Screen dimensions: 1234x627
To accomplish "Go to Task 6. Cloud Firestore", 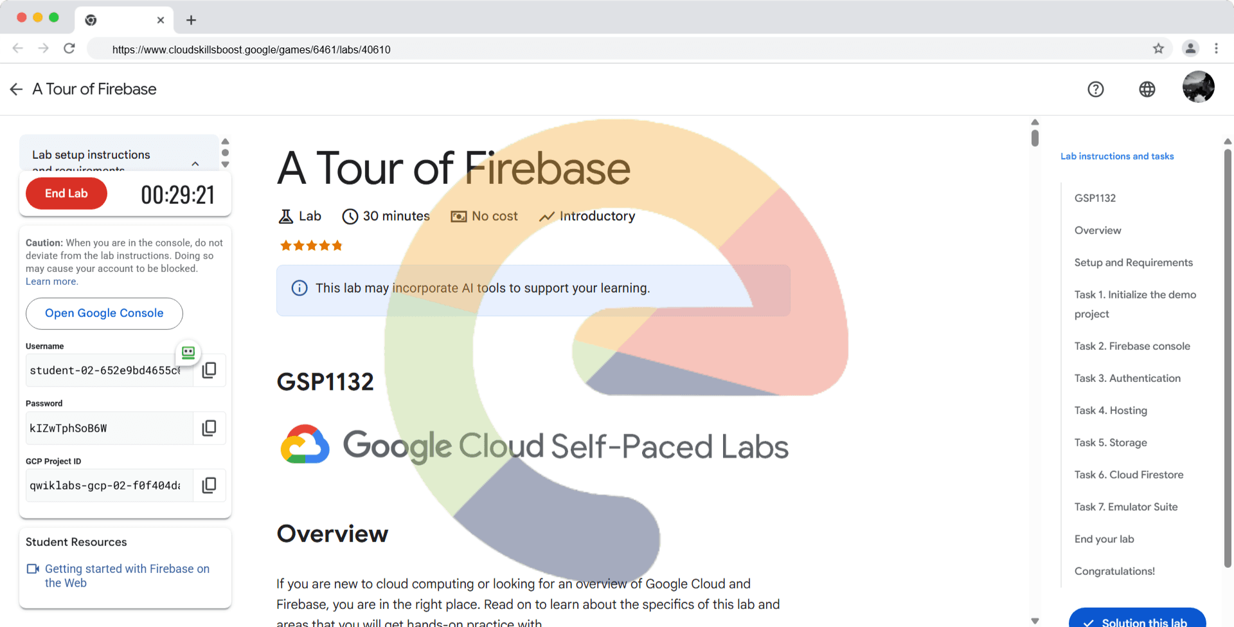I will pyautogui.click(x=1129, y=475).
